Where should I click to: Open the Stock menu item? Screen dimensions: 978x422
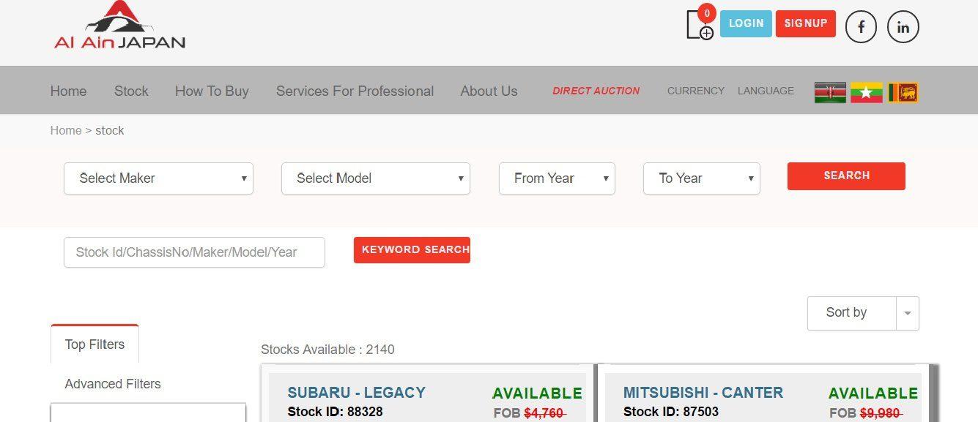131,91
